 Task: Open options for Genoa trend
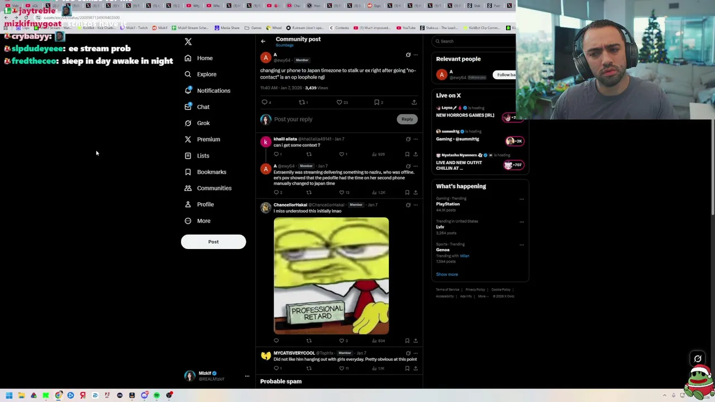click(522, 245)
